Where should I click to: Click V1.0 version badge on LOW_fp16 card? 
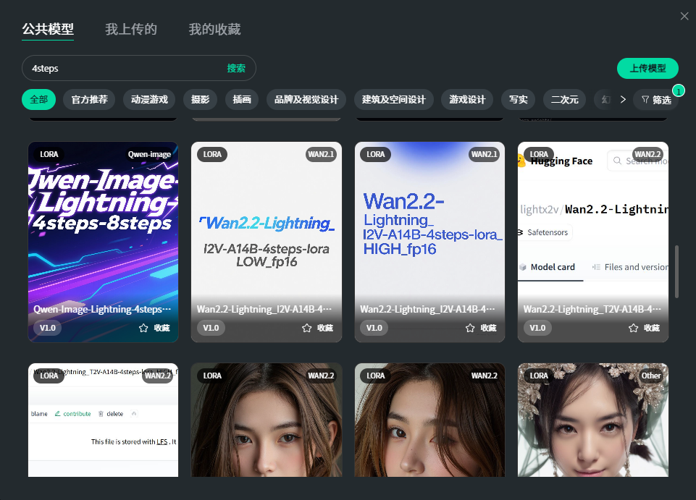[x=211, y=328]
